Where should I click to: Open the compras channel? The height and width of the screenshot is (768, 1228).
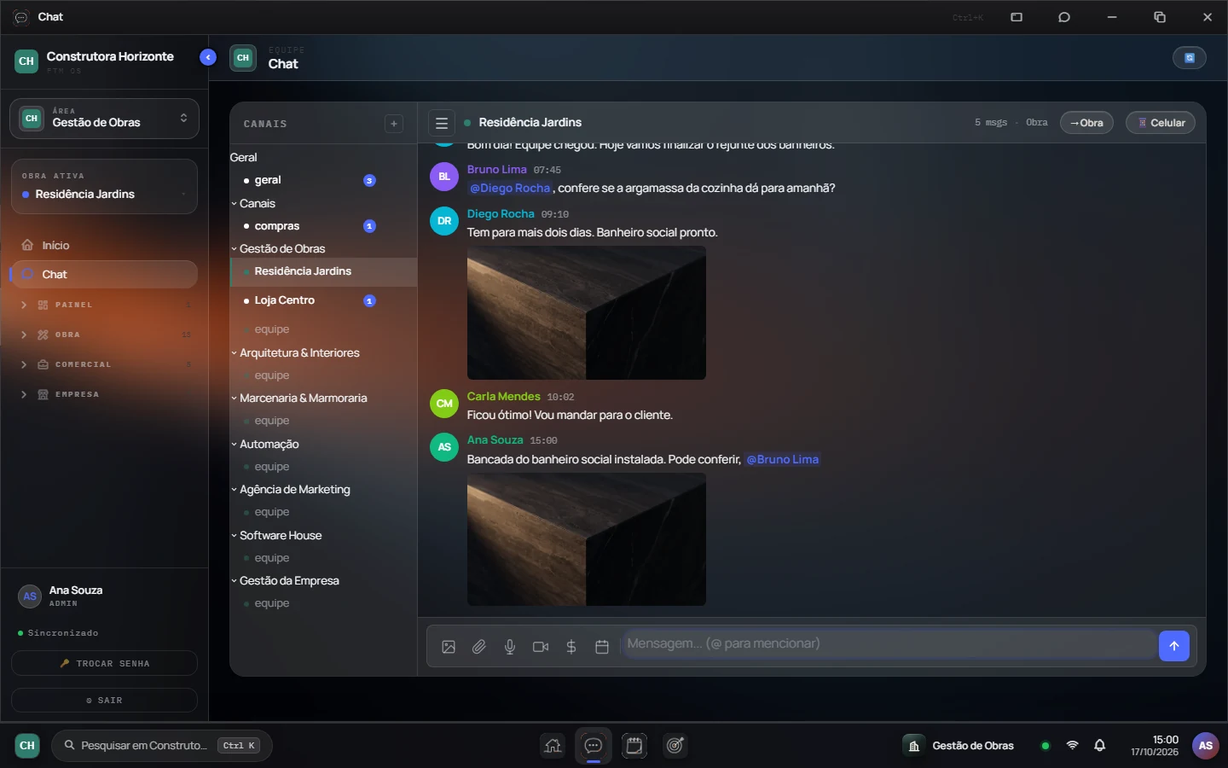click(x=323, y=226)
